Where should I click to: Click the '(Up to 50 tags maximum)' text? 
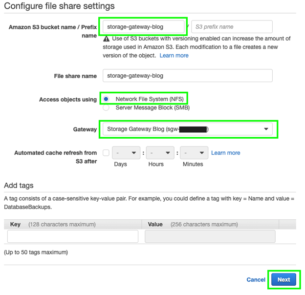[x=36, y=252]
